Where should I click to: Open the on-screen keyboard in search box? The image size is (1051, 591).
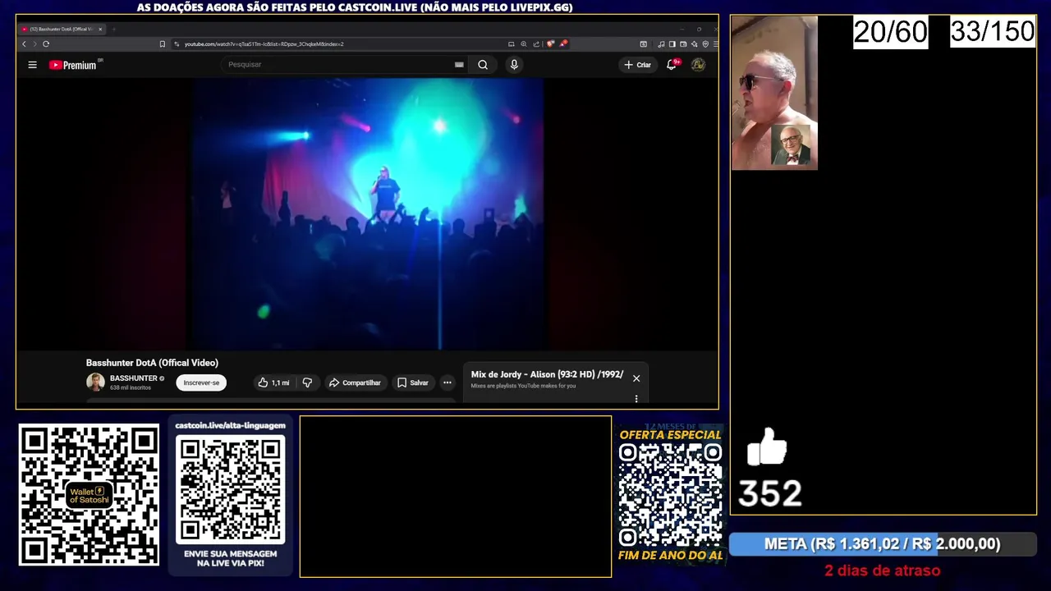(459, 64)
